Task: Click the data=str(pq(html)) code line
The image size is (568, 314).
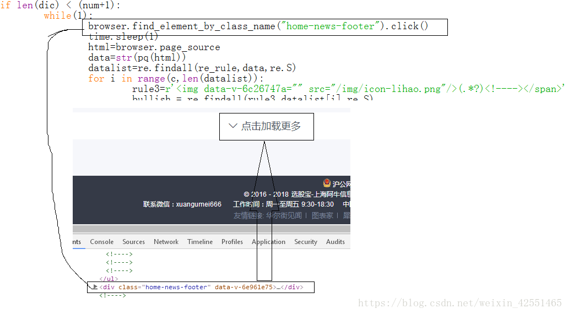Action: point(137,58)
